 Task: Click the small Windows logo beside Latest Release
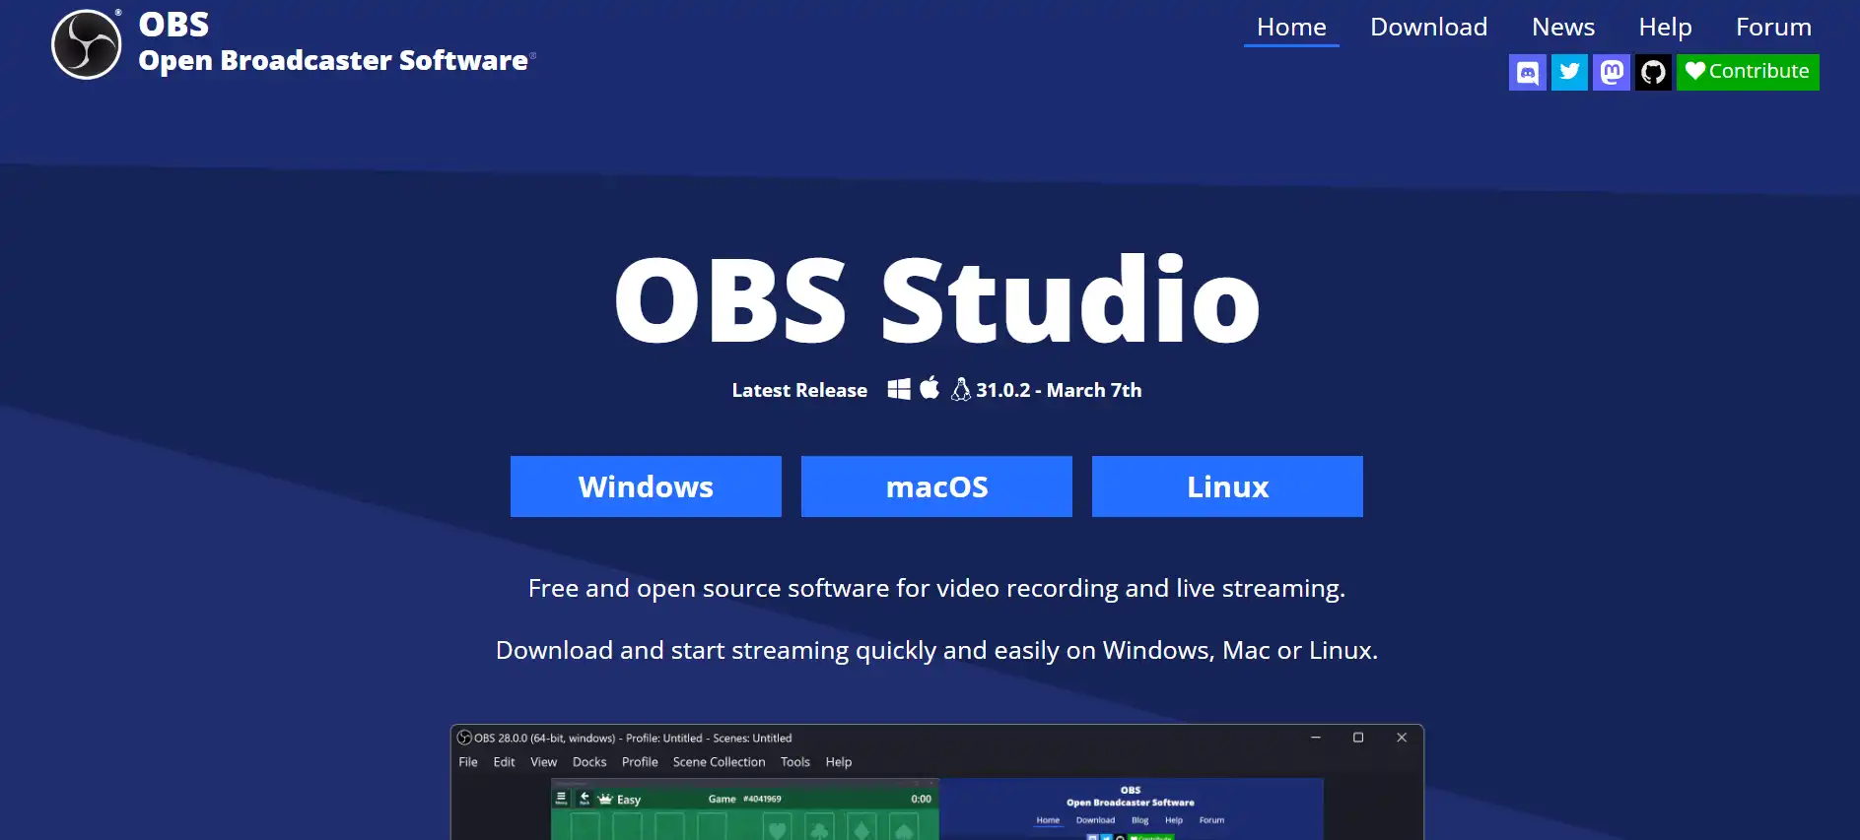click(898, 389)
